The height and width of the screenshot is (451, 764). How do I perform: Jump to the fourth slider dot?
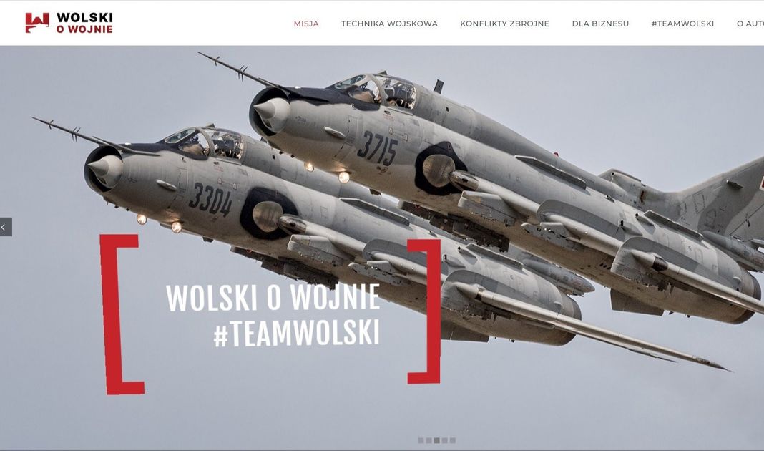(x=444, y=441)
